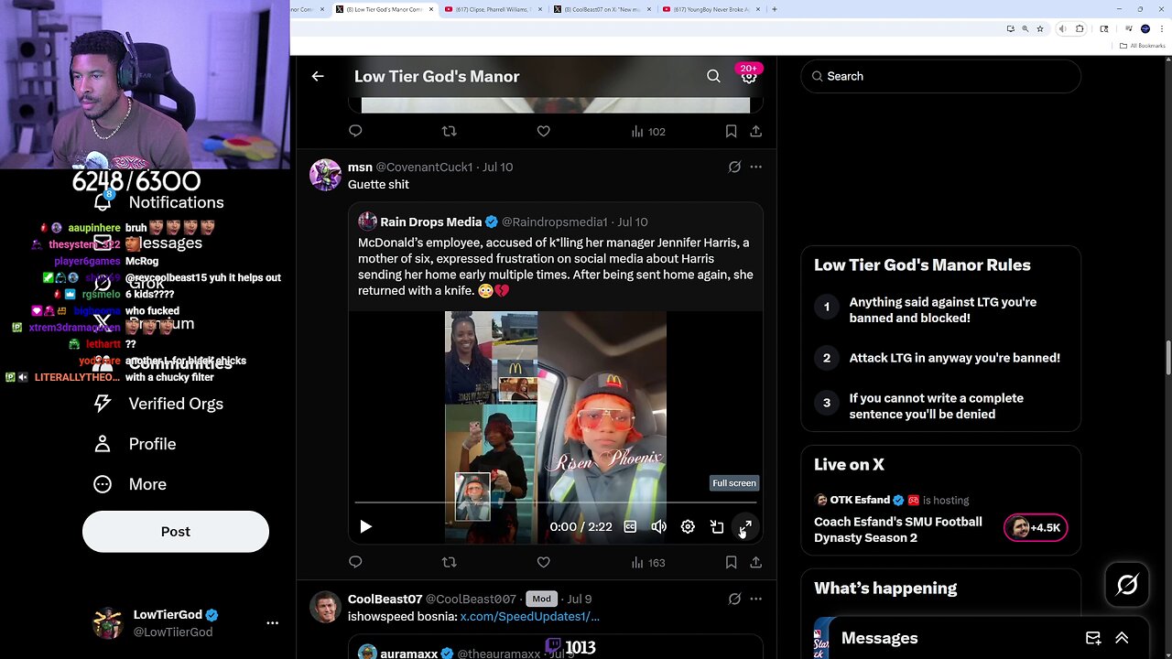Open video settings gear menu
Image resolution: width=1172 pixels, height=659 pixels.
[688, 526]
